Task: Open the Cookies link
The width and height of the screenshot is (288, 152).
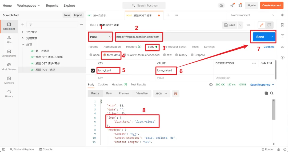Action: 269,47
